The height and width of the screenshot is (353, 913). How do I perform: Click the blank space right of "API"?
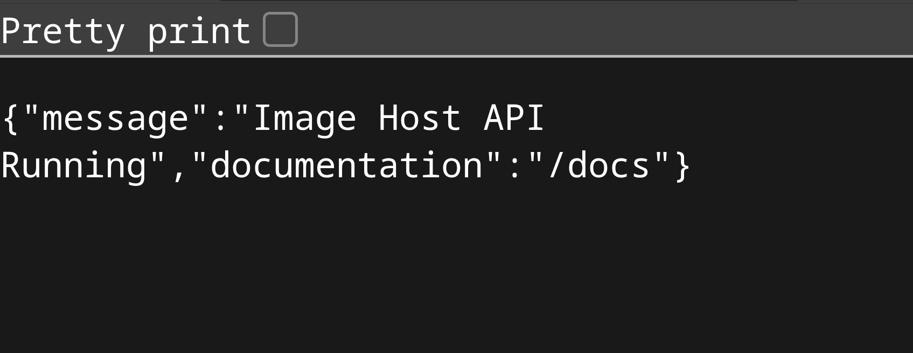(x=700, y=119)
